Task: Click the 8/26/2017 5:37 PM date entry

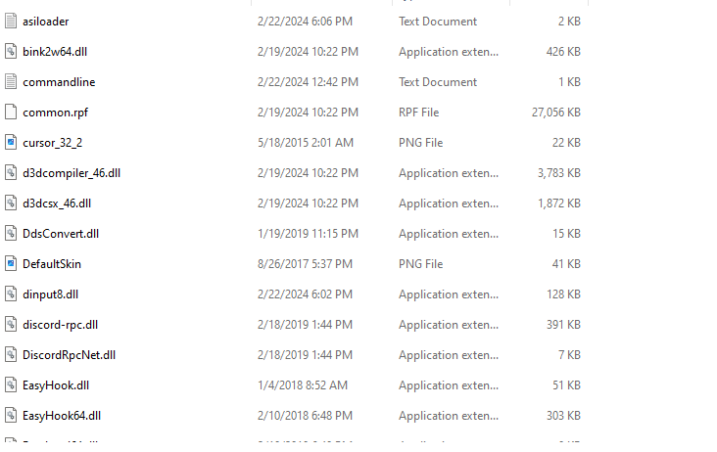Action: tap(304, 264)
